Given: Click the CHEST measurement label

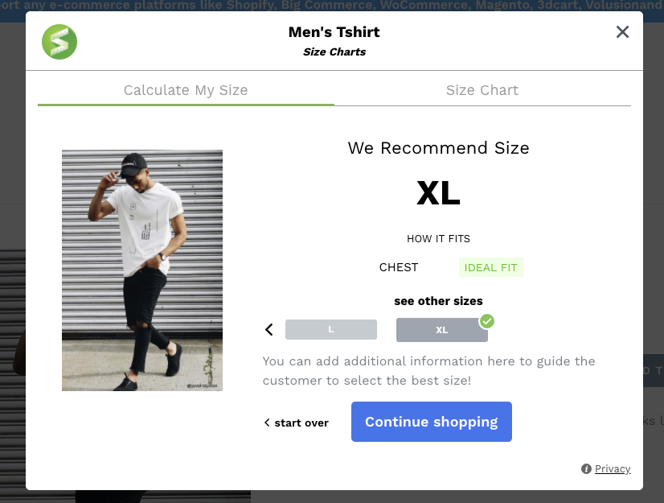Looking at the screenshot, I should point(399,267).
